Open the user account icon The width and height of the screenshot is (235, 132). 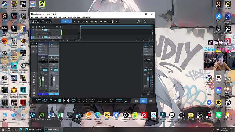(x=139, y=22)
